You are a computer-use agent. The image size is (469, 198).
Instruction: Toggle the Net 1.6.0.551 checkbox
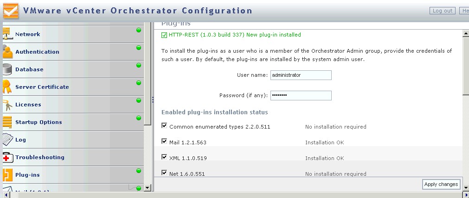[x=164, y=173]
